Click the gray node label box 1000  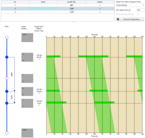click(x=27, y=133)
